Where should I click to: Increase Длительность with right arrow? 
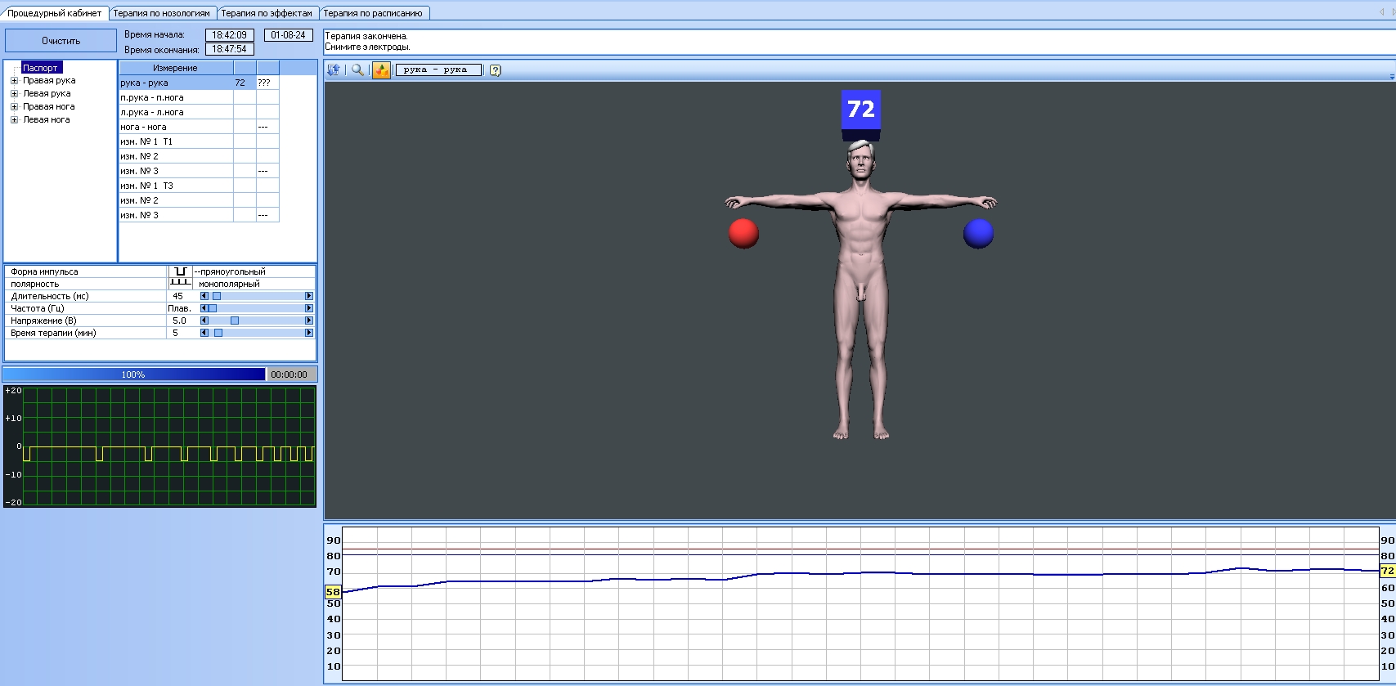[308, 296]
